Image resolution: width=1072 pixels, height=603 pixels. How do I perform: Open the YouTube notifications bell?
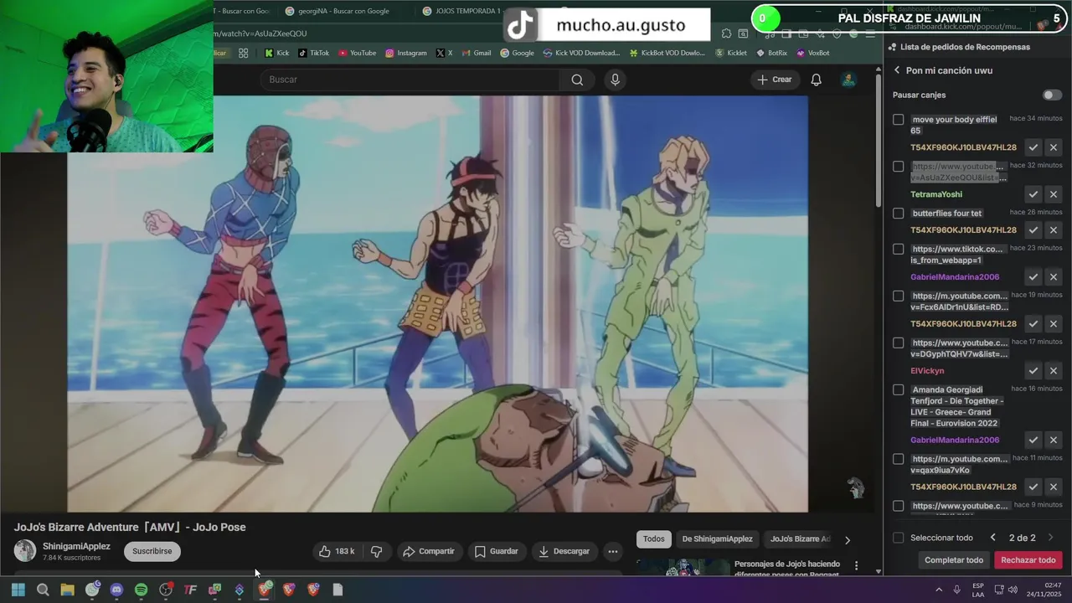click(816, 80)
